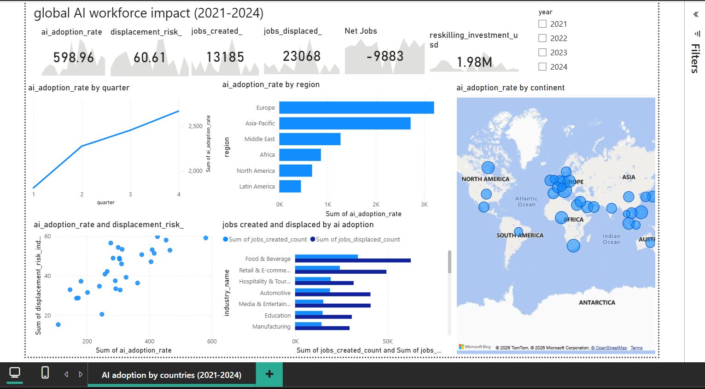Click the Sum of jobs_displaced_count legend swatch
705x389 pixels.
(x=313, y=239)
